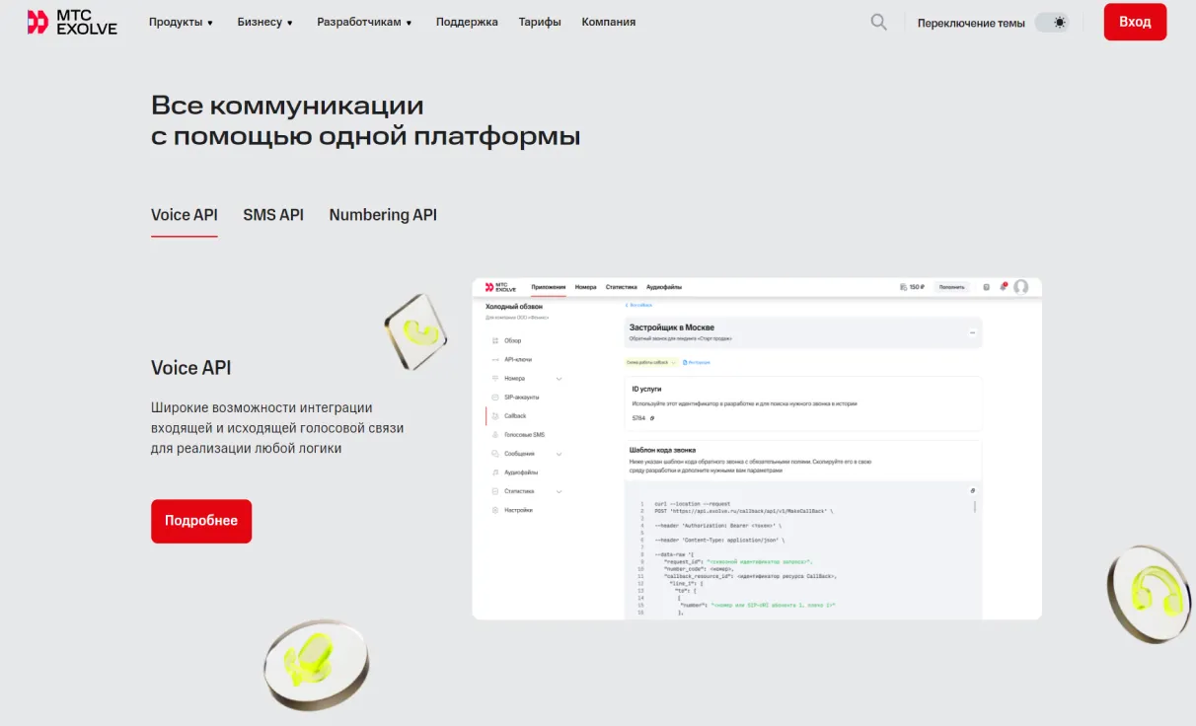Click the SIP-аккаунты sidebar icon

coord(494,397)
